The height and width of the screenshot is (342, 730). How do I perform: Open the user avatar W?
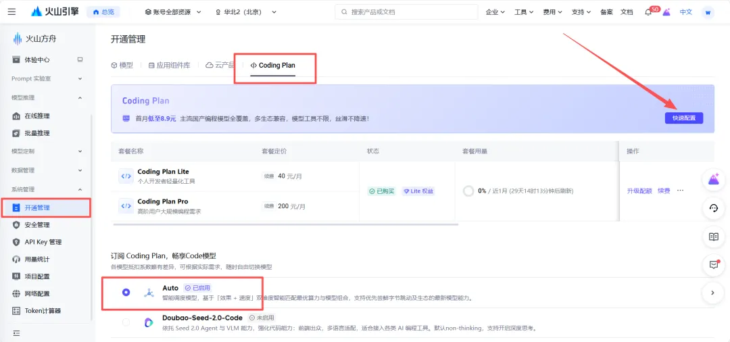[x=708, y=12]
